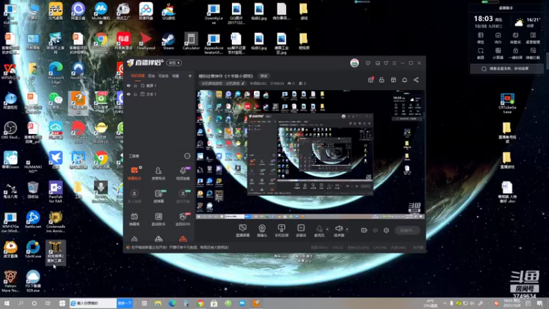Click the start streaming button at bottom right
This screenshot has height=309, width=549.
point(408,230)
